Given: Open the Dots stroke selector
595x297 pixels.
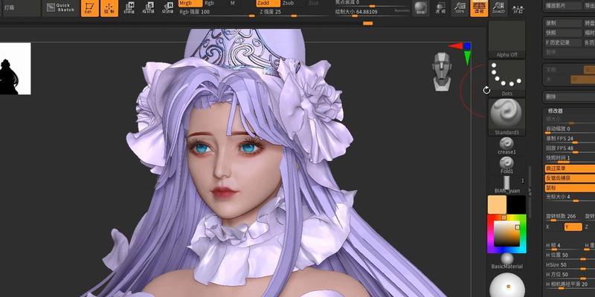Looking at the screenshot, I should (x=506, y=78).
